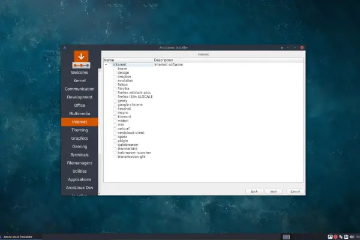360x240 pixels.
Task: Switch to the Terminals step
Action: [x=80, y=155]
